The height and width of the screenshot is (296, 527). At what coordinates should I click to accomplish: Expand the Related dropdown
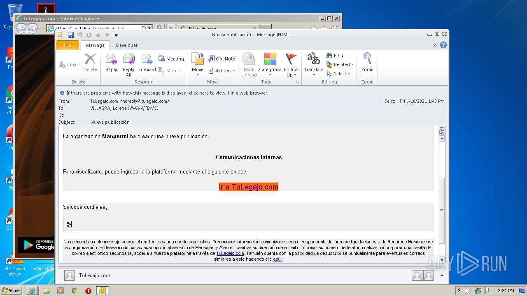pos(340,65)
